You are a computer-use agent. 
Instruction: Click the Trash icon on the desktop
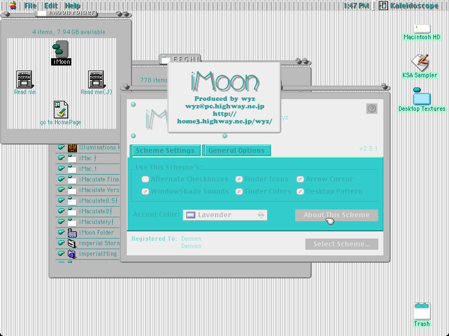click(x=422, y=311)
